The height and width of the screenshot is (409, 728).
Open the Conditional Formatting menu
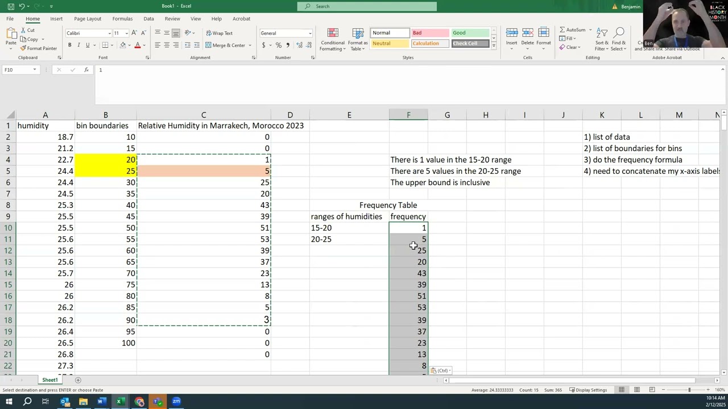(x=333, y=39)
